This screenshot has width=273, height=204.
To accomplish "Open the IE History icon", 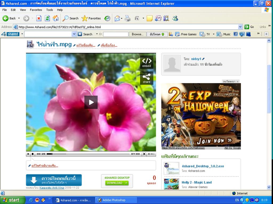I will pos(107,18).
